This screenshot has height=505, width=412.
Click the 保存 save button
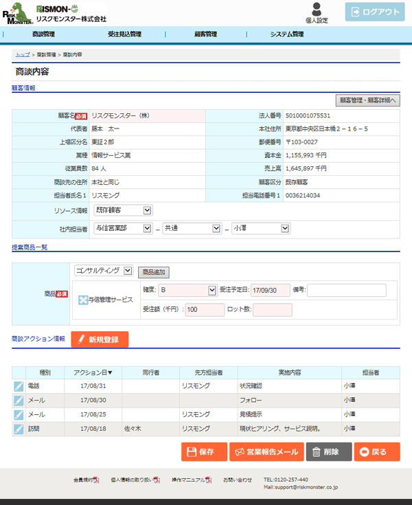pyautogui.click(x=204, y=451)
